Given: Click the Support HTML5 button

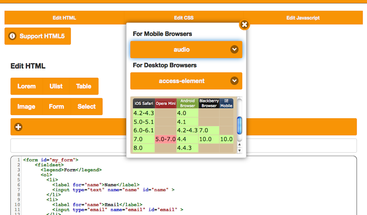Looking at the screenshot, I should [x=37, y=36].
